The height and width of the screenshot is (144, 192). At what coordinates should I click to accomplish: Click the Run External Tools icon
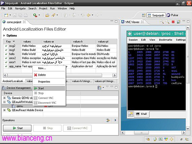click(35, 15)
